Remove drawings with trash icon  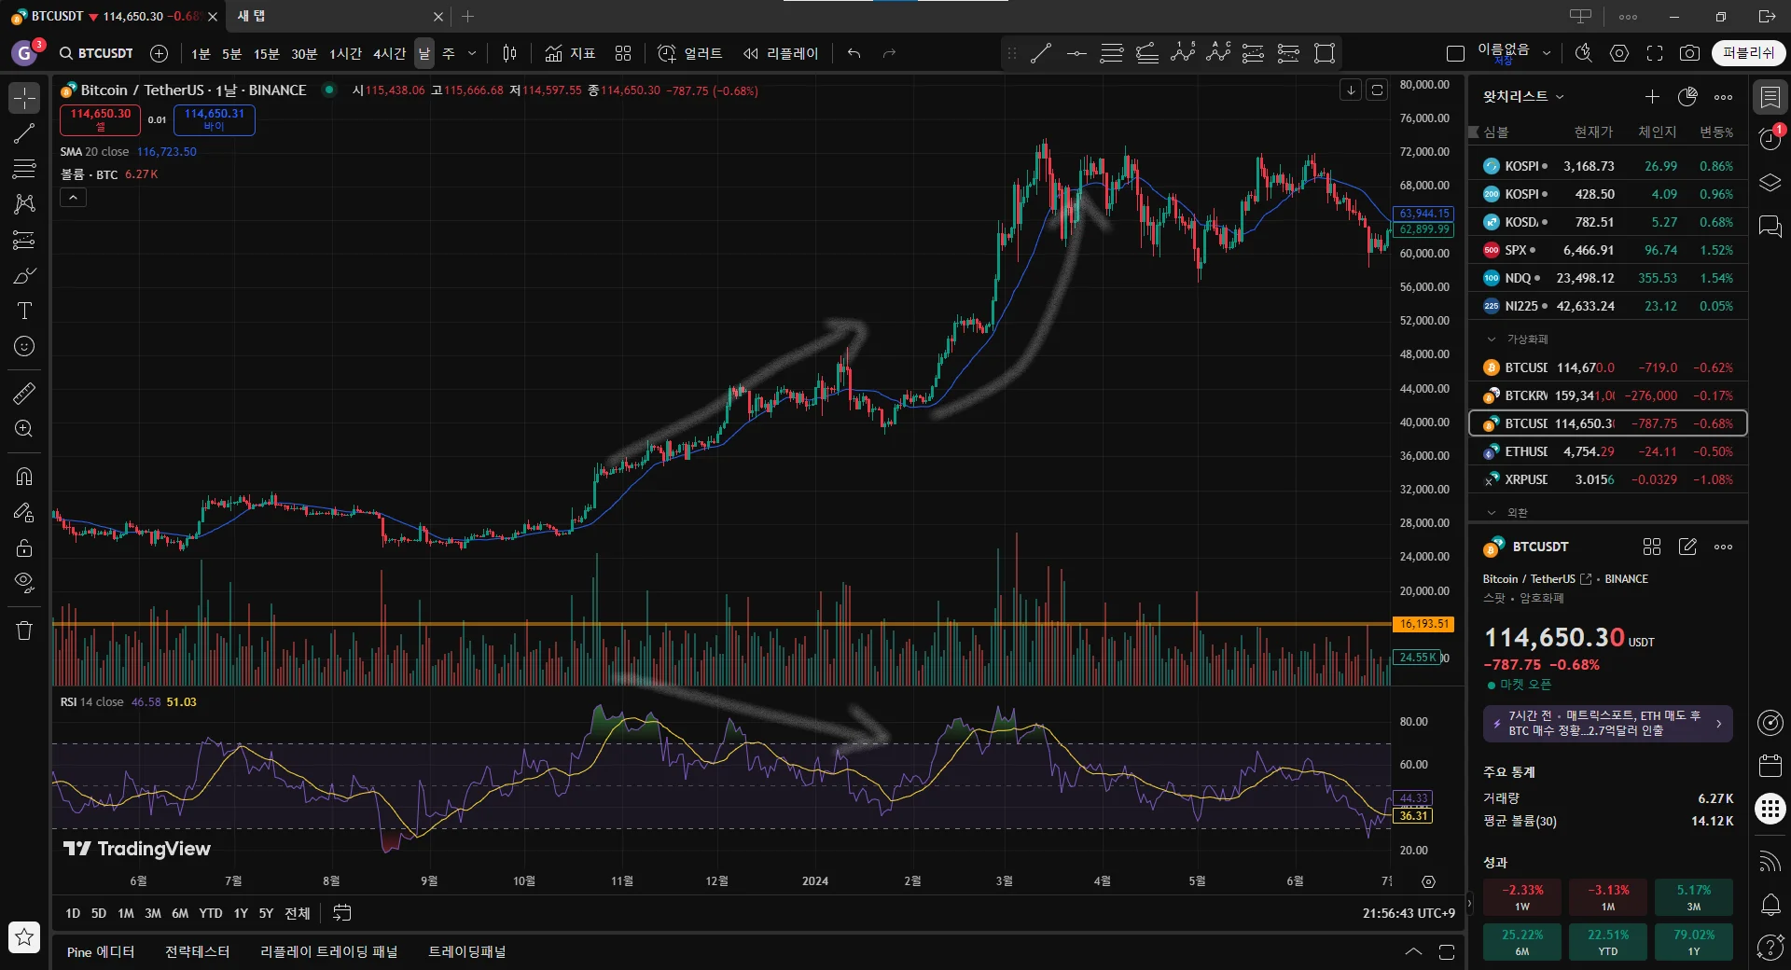coord(24,631)
